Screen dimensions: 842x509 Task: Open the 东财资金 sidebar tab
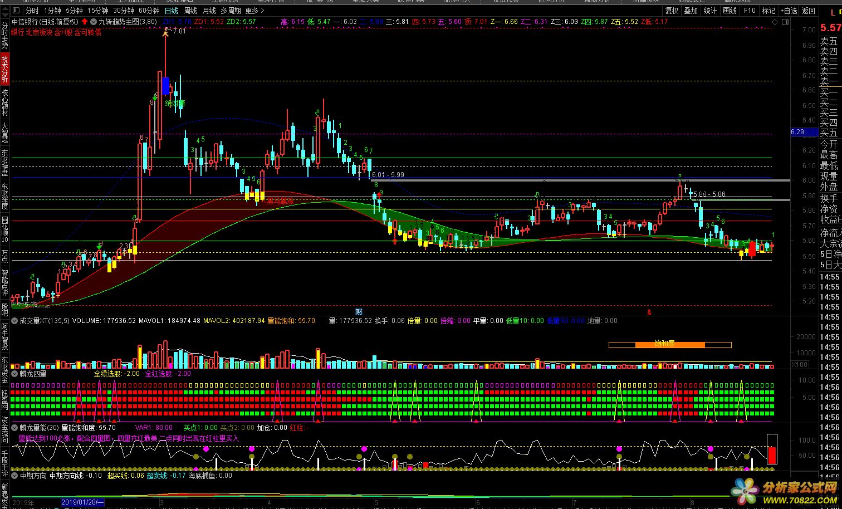[x=5, y=369]
